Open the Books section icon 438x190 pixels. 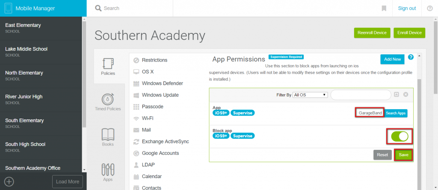pyautogui.click(x=108, y=134)
